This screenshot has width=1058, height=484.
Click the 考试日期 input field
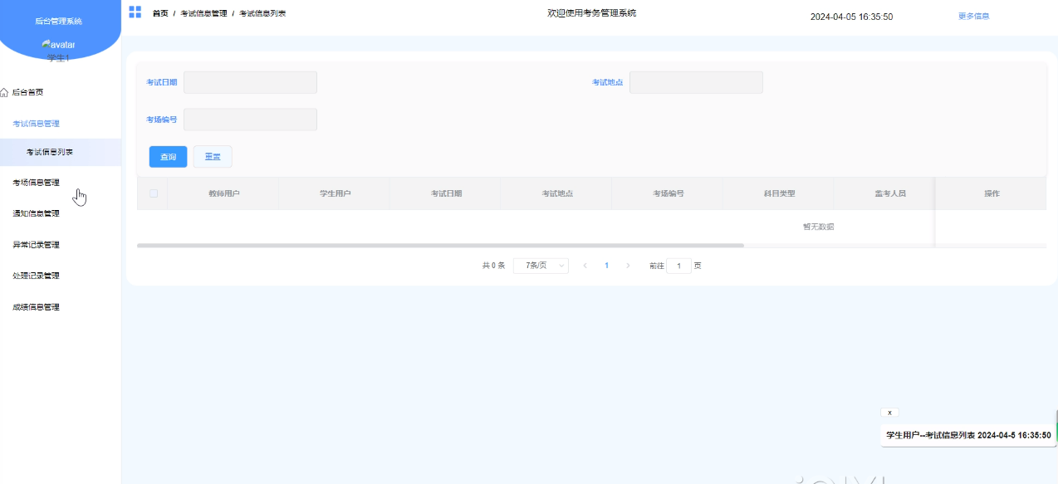[x=250, y=82]
